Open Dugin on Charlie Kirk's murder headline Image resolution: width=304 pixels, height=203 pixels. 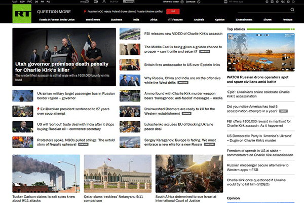click(259, 138)
